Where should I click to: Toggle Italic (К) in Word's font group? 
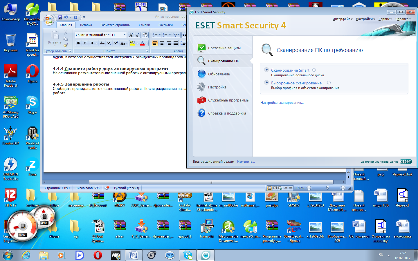click(85, 43)
